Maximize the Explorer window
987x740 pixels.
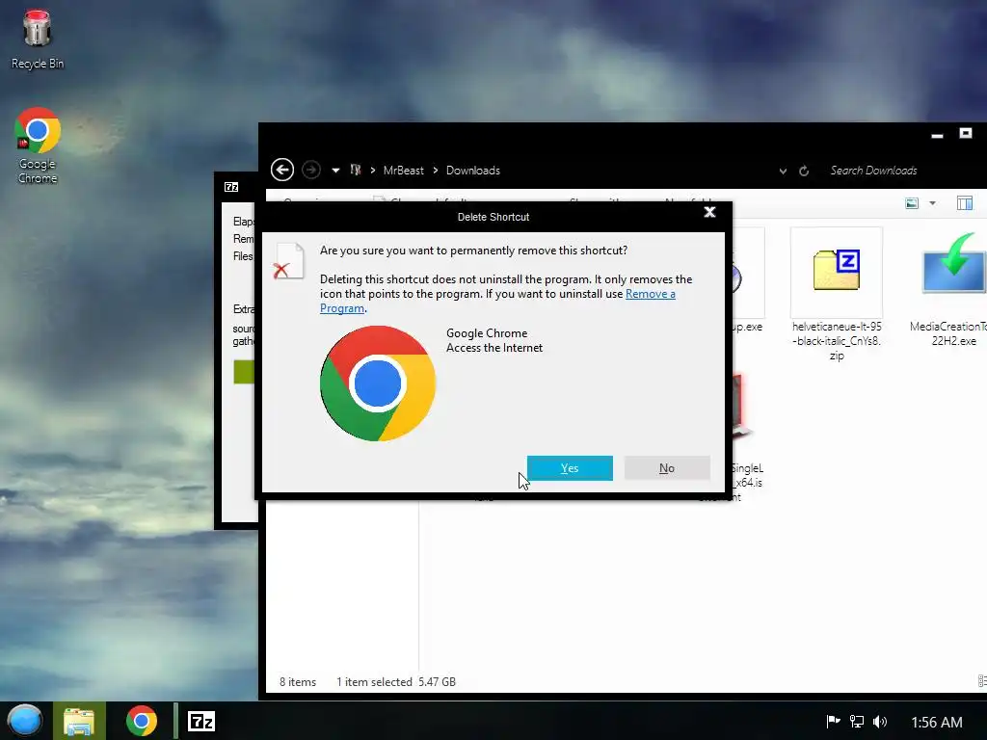966,133
